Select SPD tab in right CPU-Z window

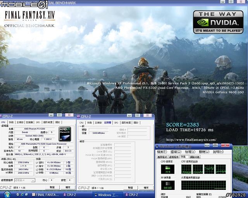click(x=116, y=123)
